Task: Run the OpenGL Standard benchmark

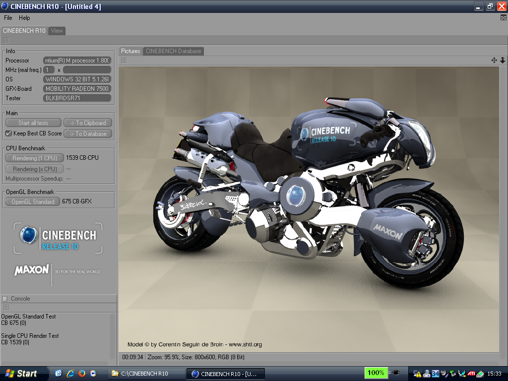Action: 33,202
